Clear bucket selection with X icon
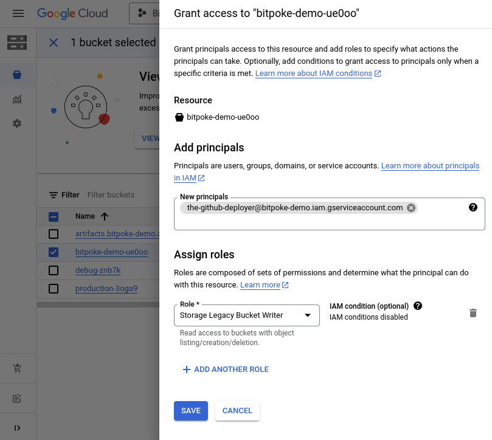This screenshot has width=492, height=440. point(54,43)
